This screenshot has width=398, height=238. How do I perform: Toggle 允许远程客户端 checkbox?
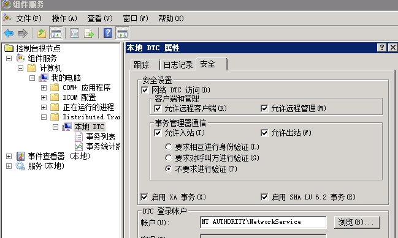(158, 109)
